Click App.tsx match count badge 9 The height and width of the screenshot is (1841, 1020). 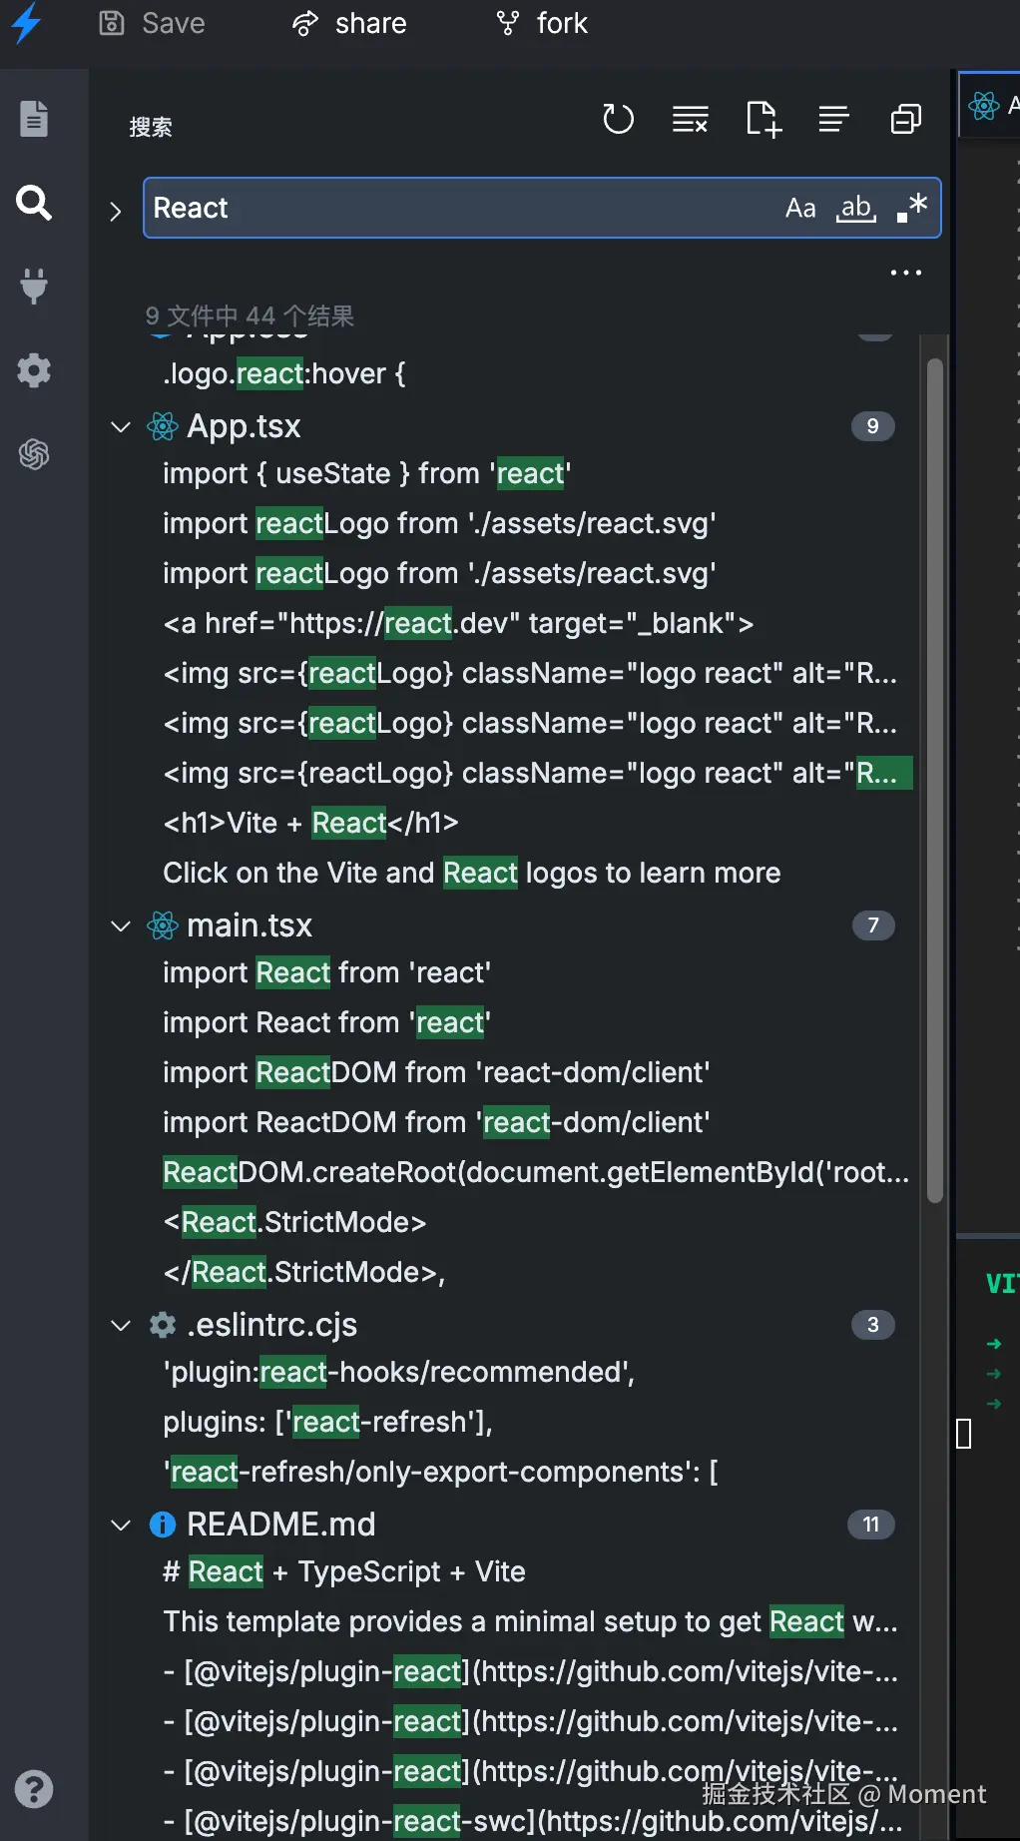click(873, 426)
